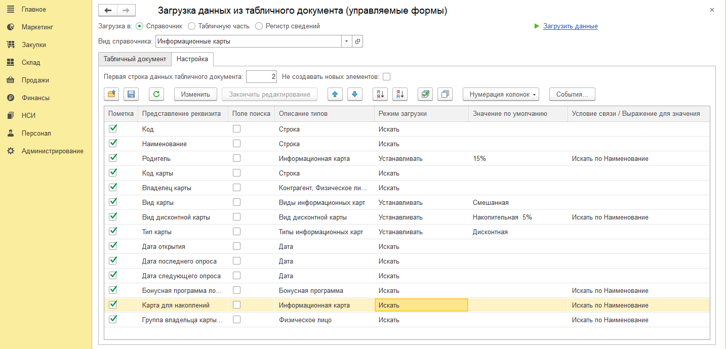Screen dimensions: 726x349
Task: Click the open settings from file icon
Action: point(111,94)
